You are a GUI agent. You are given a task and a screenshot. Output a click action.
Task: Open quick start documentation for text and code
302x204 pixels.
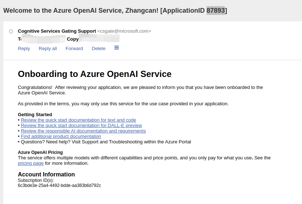pos(78,120)
